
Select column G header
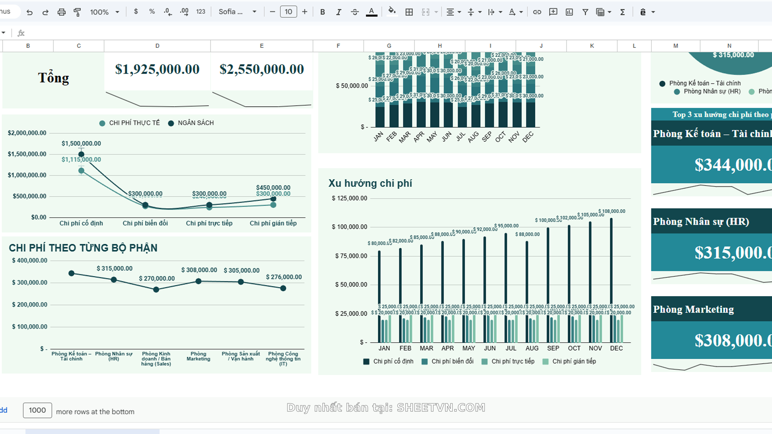[x=389, y=46]
